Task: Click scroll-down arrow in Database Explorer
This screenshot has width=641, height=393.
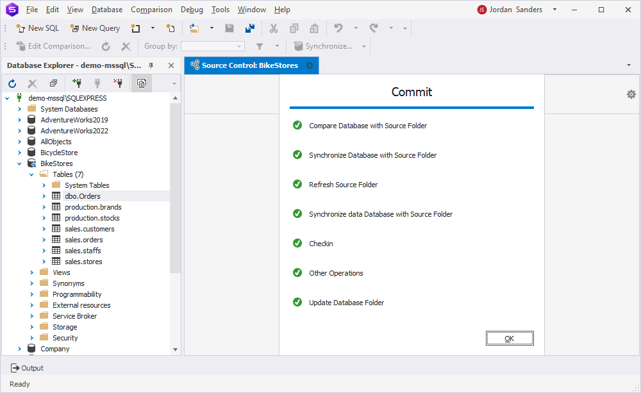Action: pos(176,349)
